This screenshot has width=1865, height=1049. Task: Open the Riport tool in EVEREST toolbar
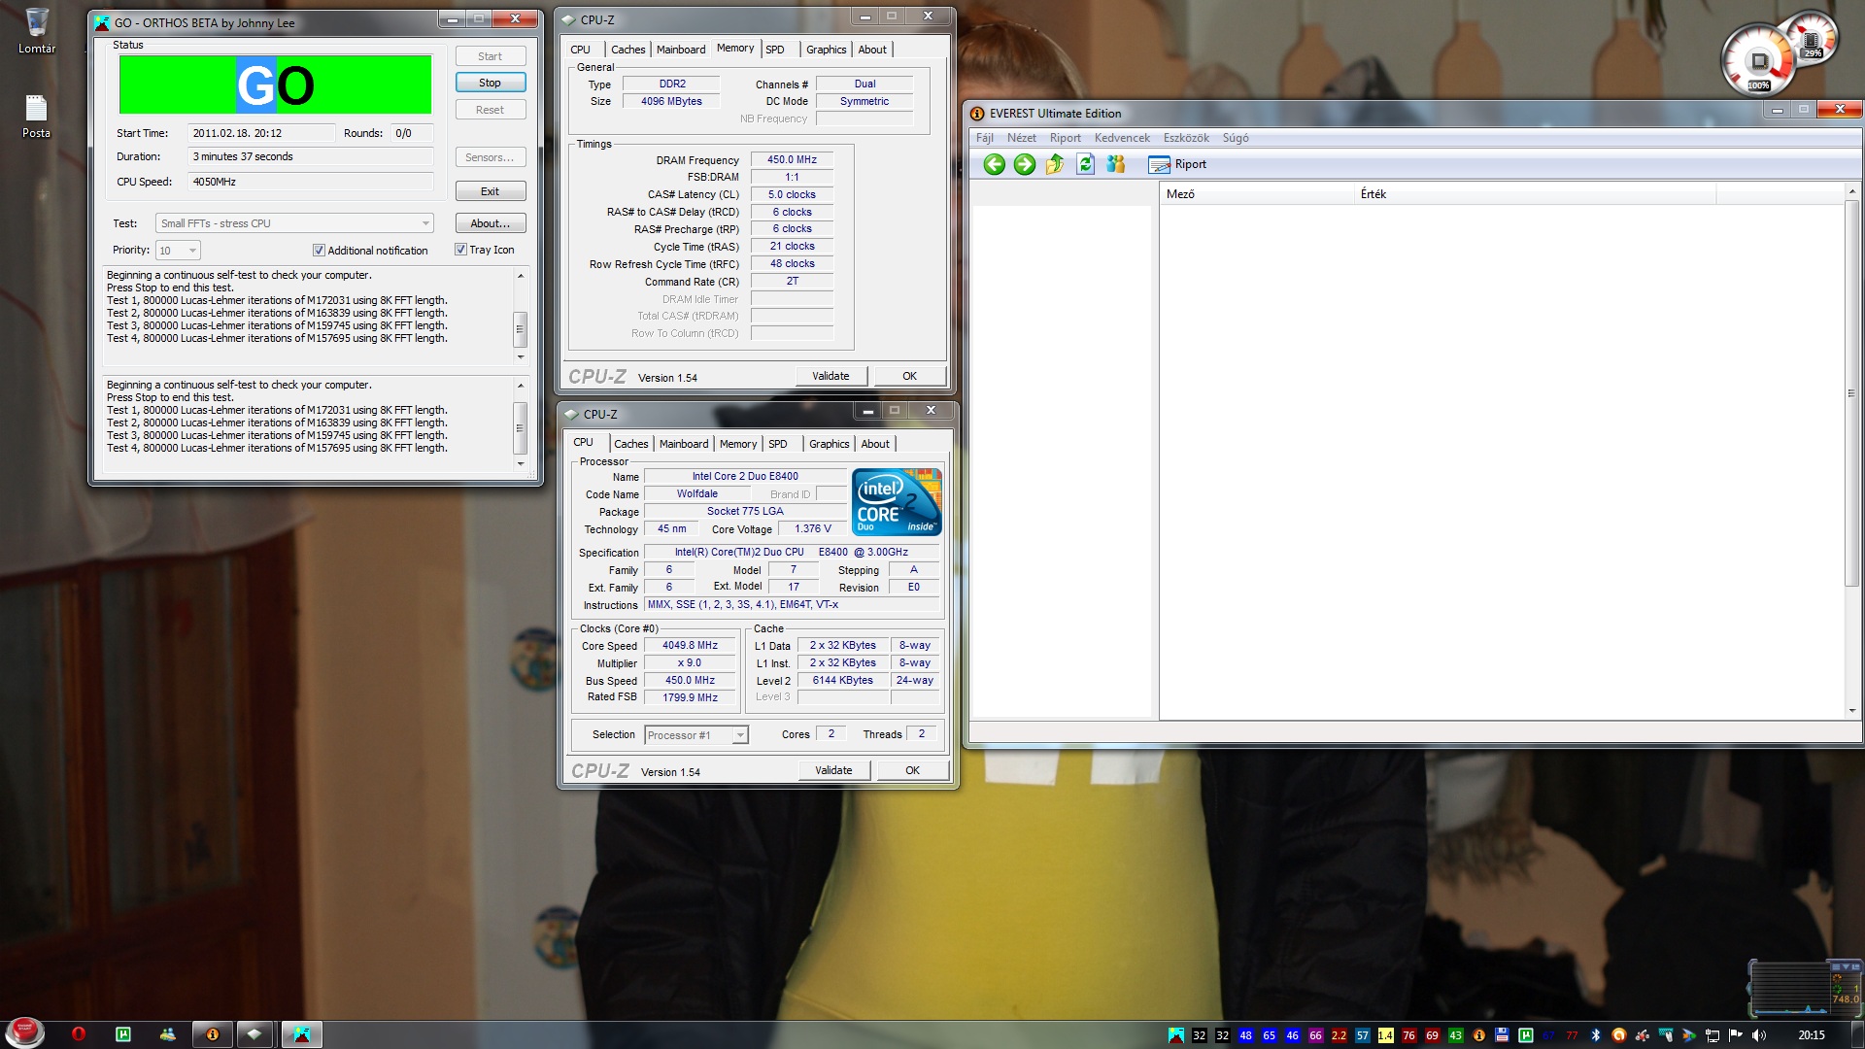(1177, 164)
